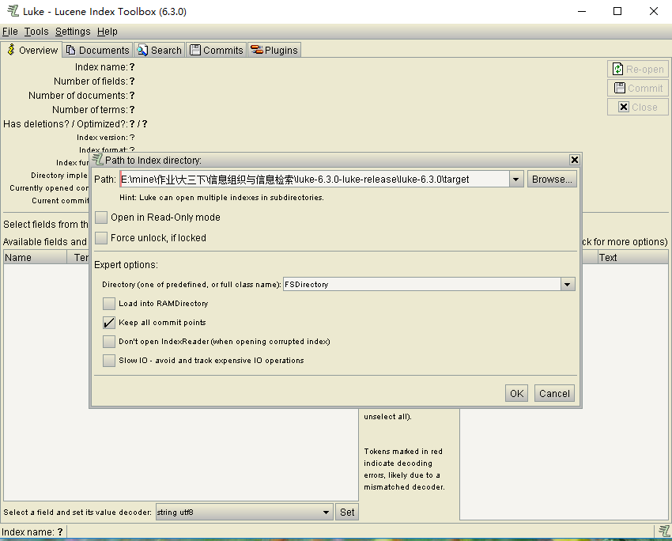Cancel the Path to Index dialog

coord(554,394)
